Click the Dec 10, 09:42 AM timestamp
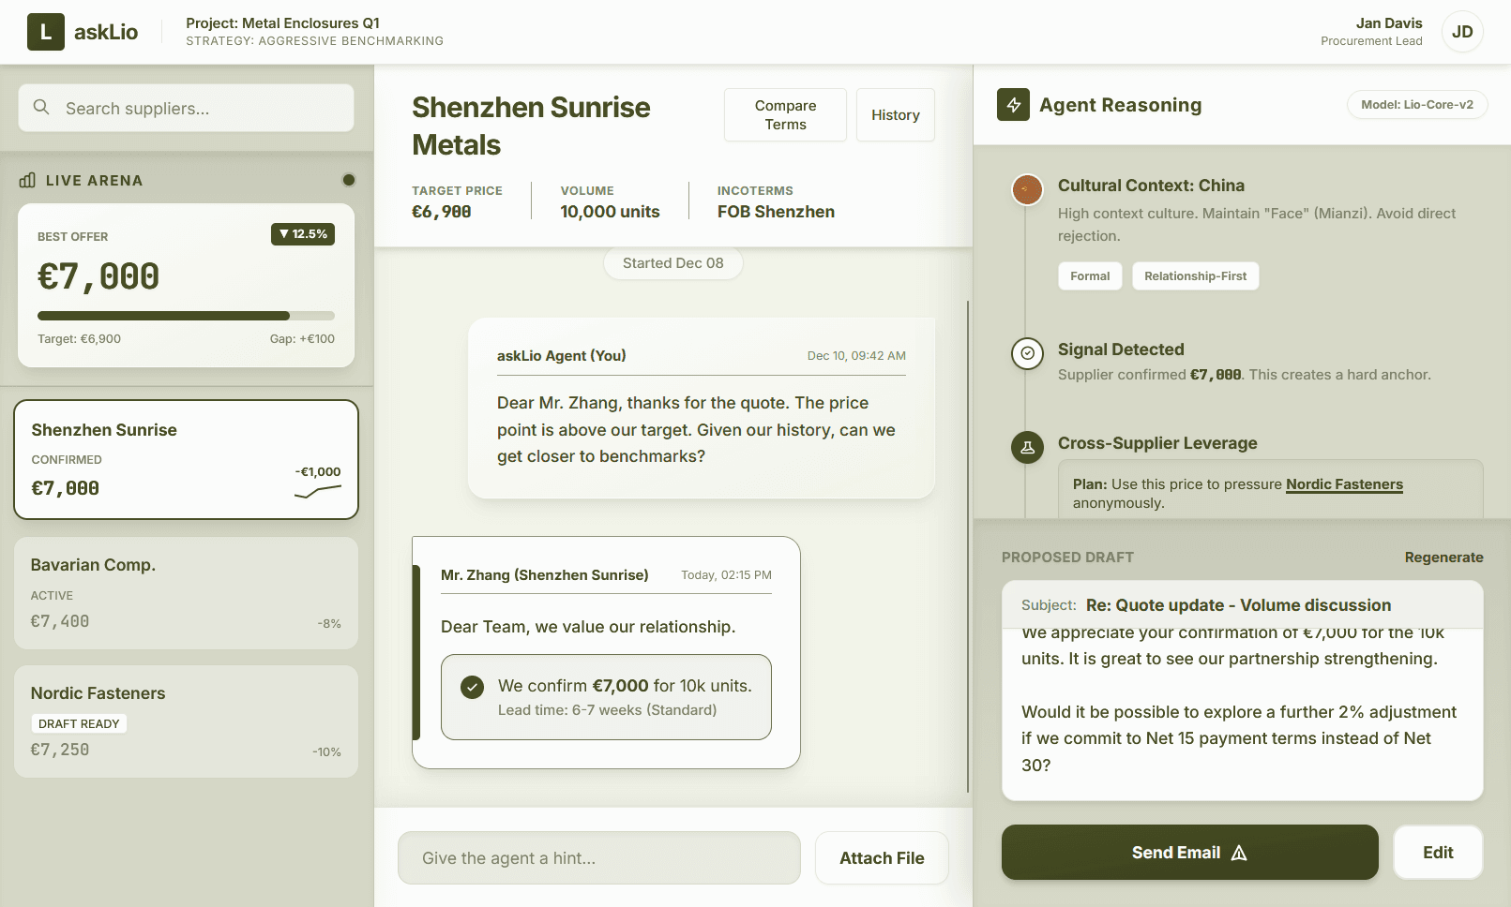 click(x=856, y=356)
